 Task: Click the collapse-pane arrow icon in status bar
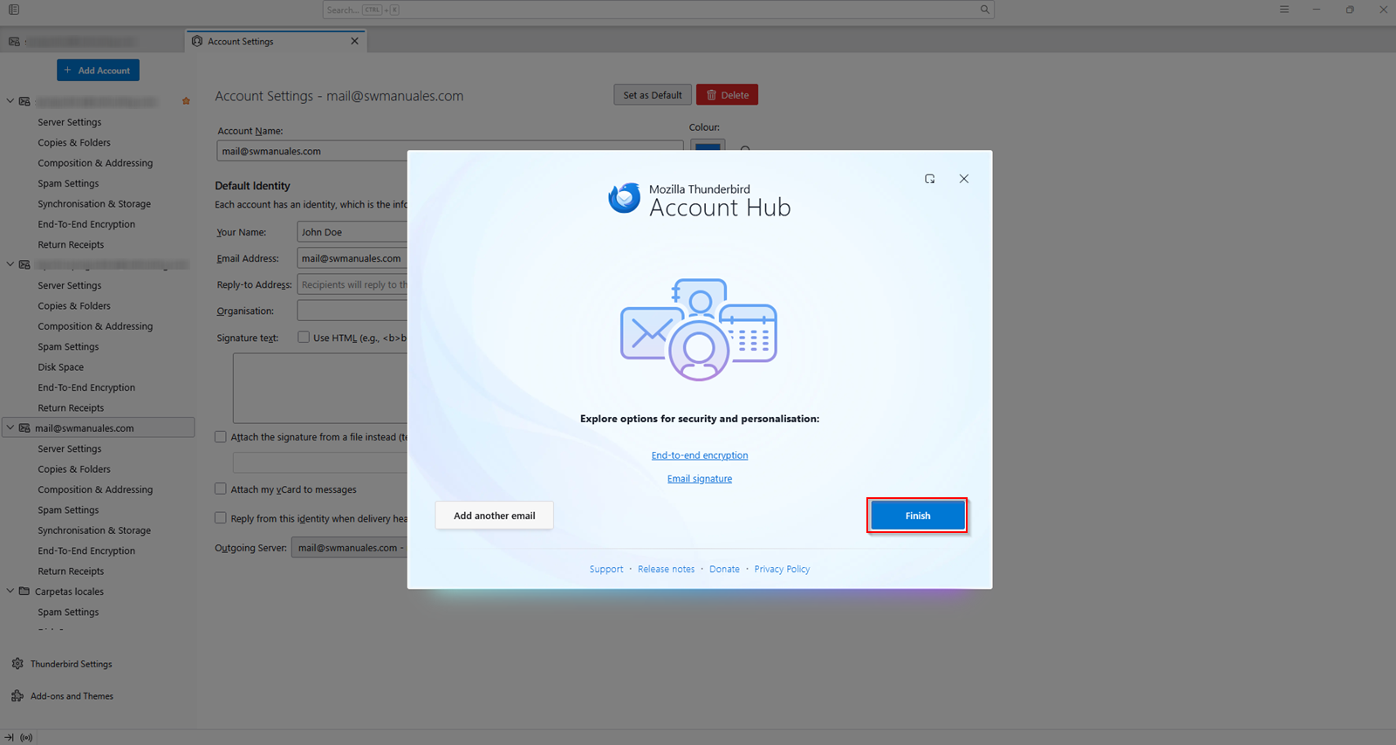tap(9, 737)
